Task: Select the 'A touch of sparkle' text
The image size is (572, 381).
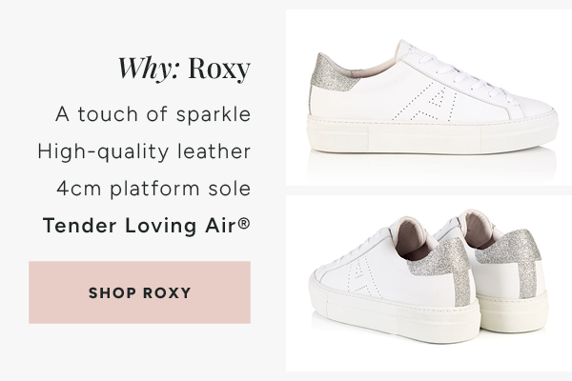Action: pos(153,114)
